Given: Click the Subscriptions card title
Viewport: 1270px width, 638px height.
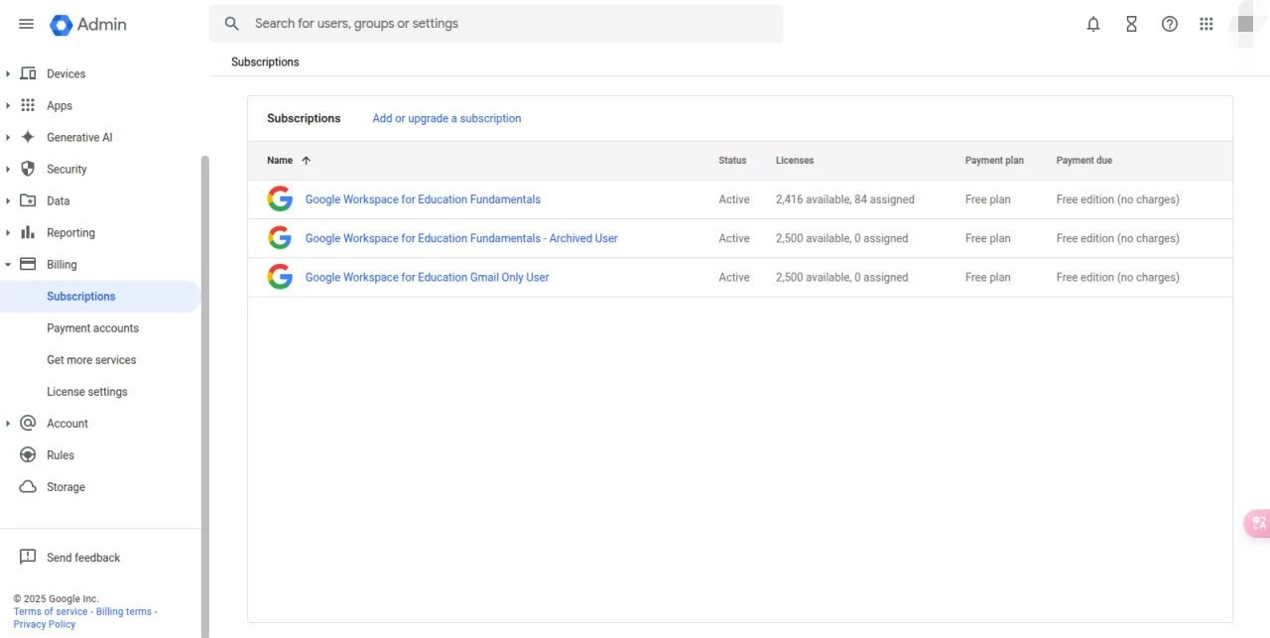Looking at the screenshot, I should point(304,118).
